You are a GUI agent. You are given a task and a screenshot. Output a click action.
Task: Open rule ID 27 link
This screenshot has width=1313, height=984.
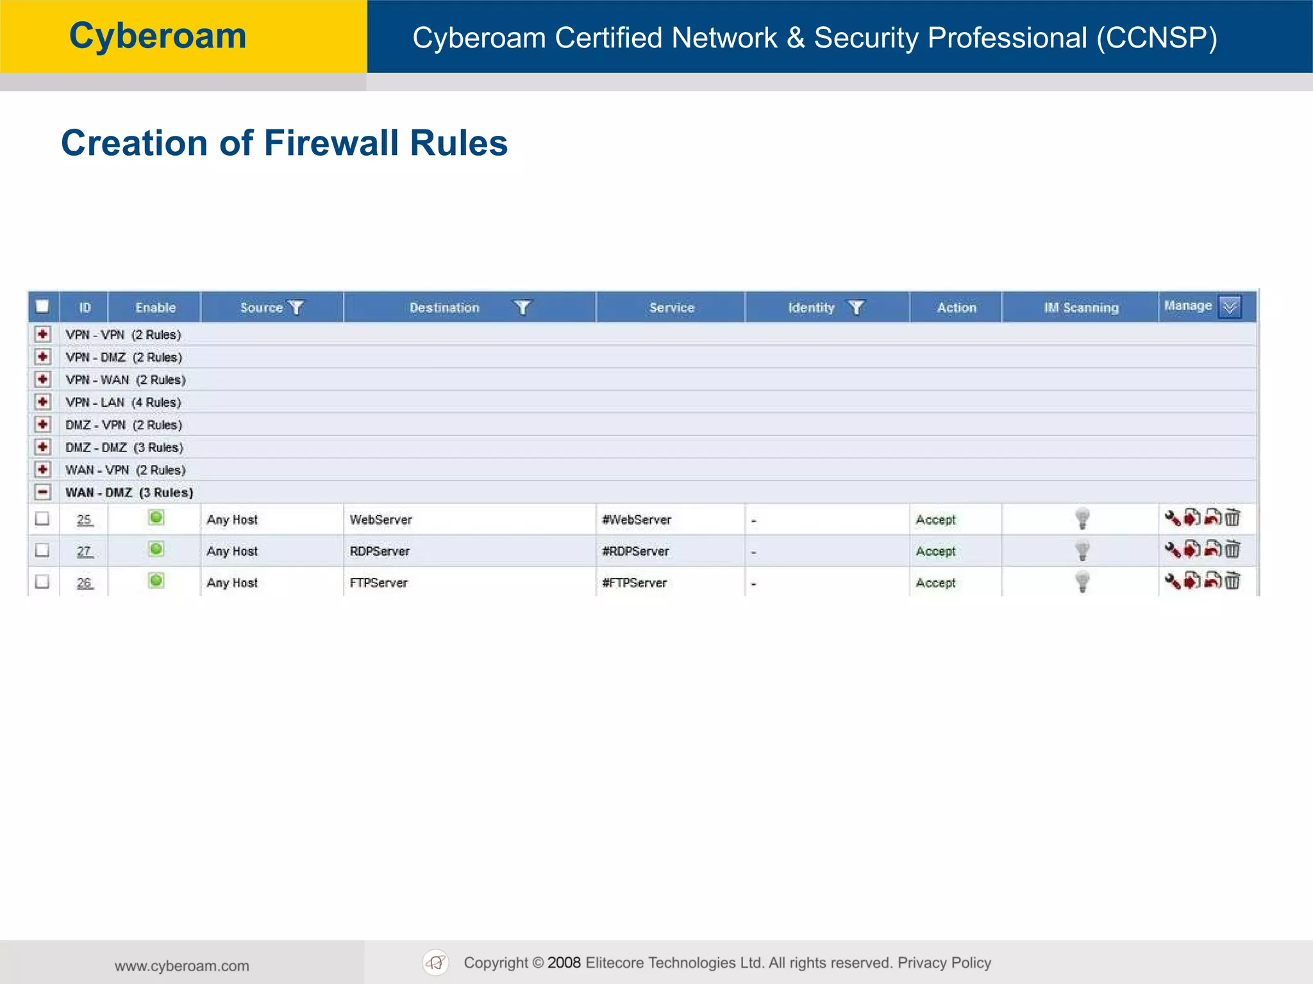pos(85,551)
